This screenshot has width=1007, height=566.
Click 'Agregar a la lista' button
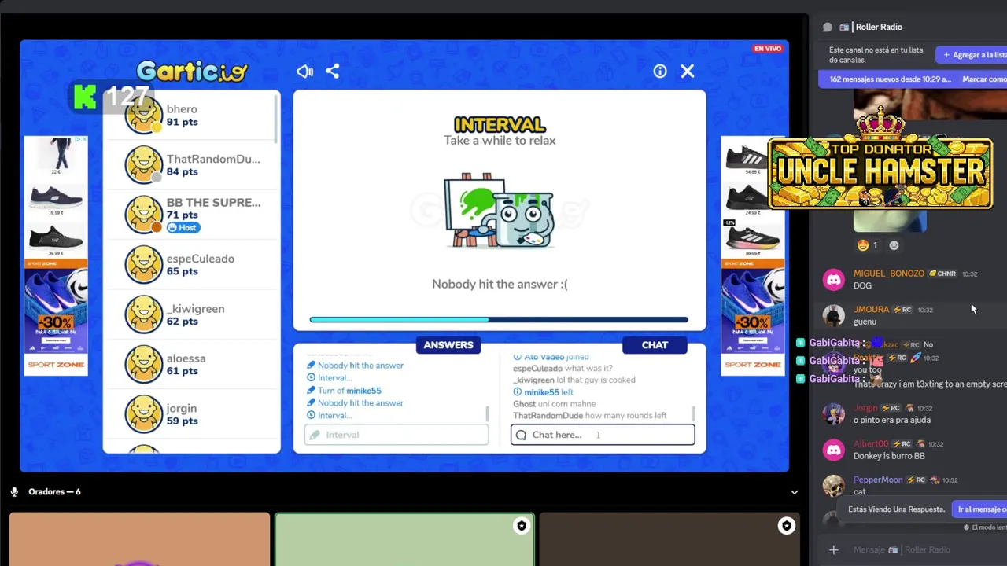972,55
